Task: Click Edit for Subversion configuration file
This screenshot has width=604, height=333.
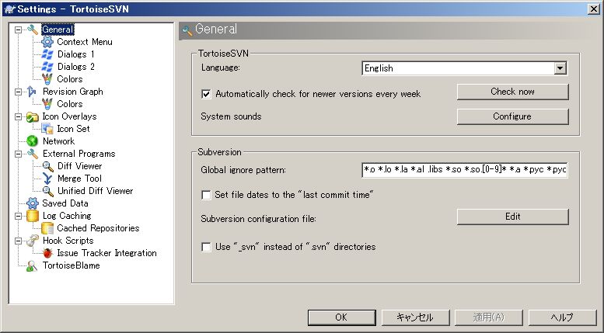Action: click(513, 217)
